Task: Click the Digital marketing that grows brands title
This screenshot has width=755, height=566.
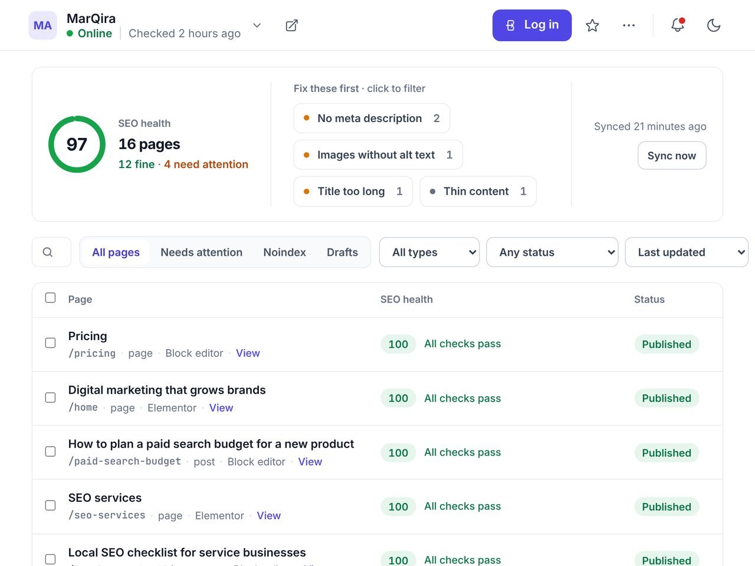Action: (x=167, y=390)
